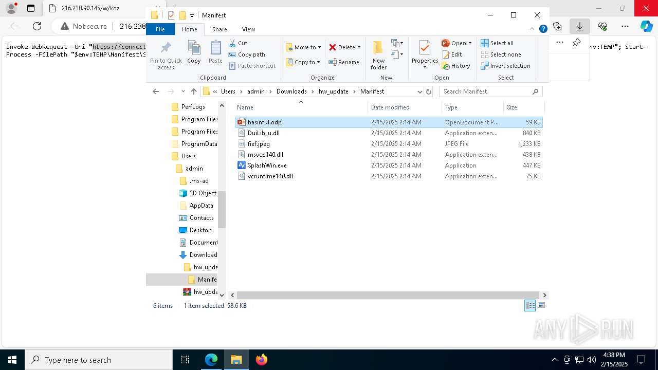Open the File menu tab
Screen dimensions: 658x370
click(x=160, y=29)
